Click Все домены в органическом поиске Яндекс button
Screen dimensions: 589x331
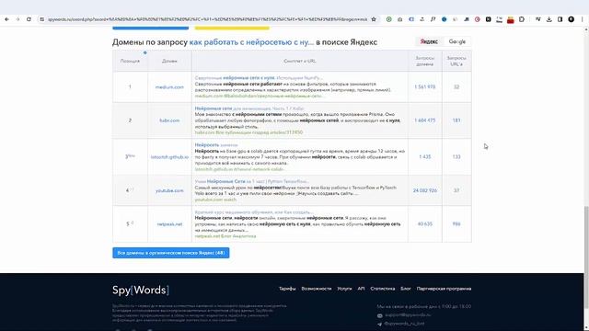coord(171,253)
